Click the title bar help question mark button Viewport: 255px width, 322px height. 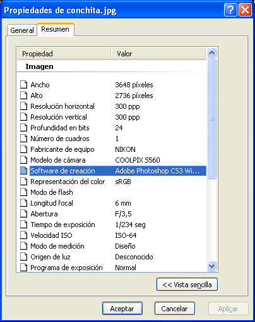pyautogui.click(x=230, y=10)
